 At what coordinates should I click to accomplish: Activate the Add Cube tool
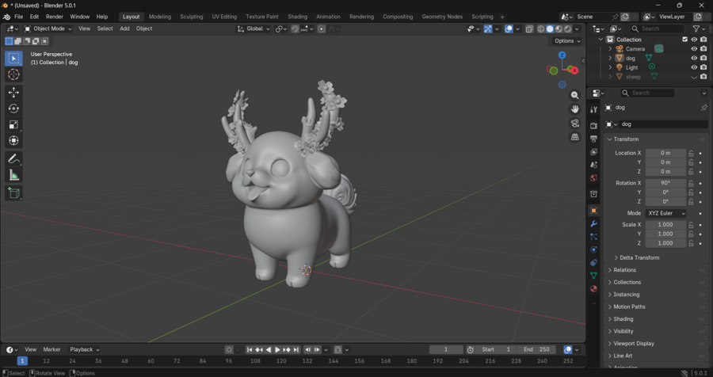[x=13, y=192]
